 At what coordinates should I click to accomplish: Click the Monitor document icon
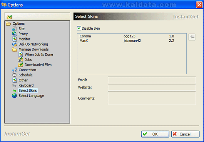15,39
